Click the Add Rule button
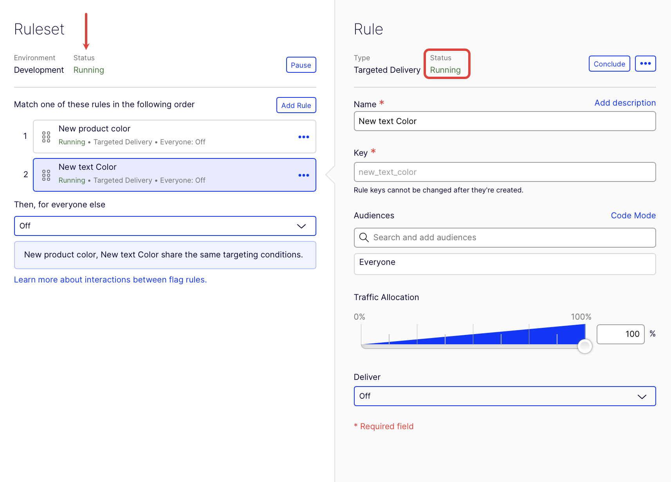The width and height of the screenshot is (671, 482). (x=296, y=105)
